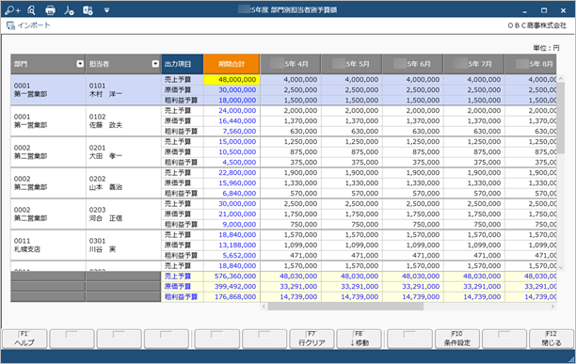Click the horizontal scrollbar thumb under the table
Image resolution: width=576 pixels, height=364 pixels.
pos(345,307)
